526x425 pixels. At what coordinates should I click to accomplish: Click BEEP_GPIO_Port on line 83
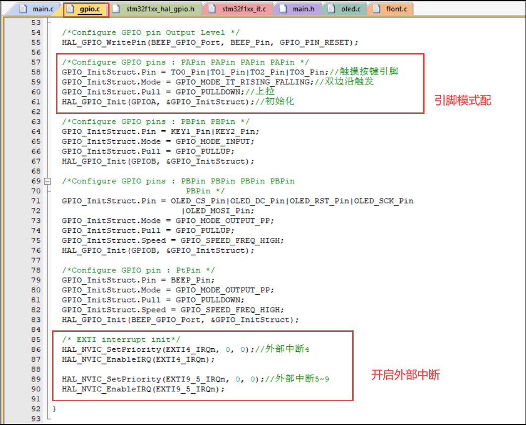pyautogui.click(x=166, y=319)
